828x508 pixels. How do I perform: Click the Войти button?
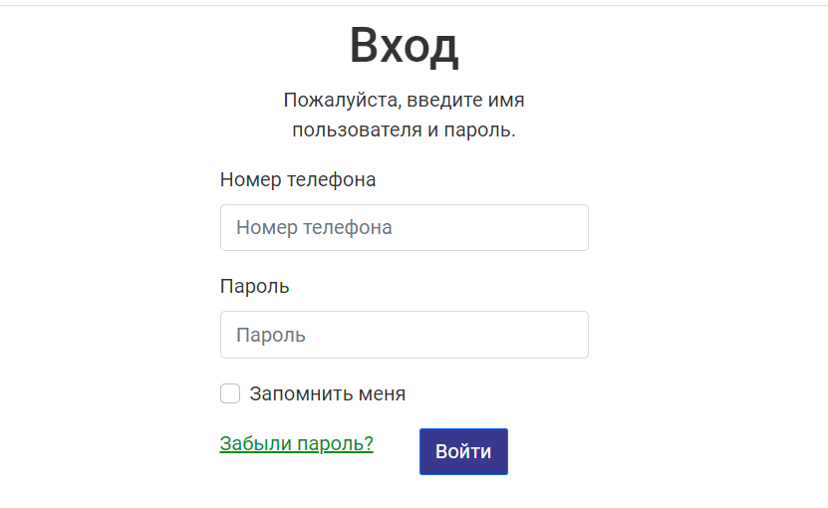pos(463,451)
